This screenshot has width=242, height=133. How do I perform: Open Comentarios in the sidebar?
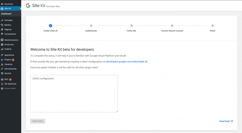pyautogui.click(x=10, y=34)
